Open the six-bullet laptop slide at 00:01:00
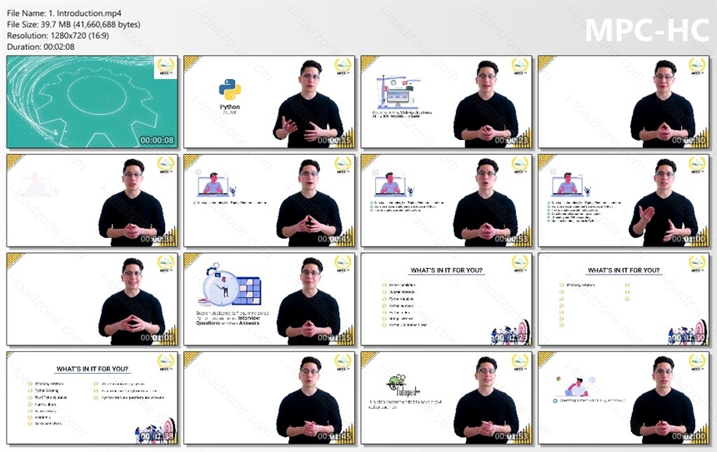The image size is (717, 452). click(x=624, y=201)
